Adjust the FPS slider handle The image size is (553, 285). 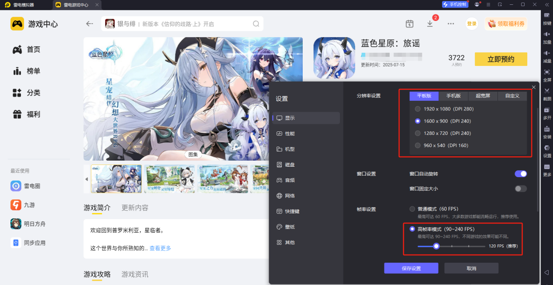click(x=436, y=246)
